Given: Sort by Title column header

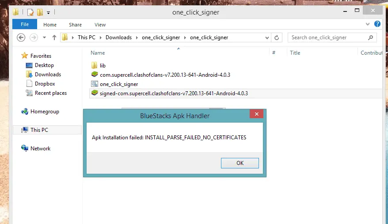Looking at the screenshot, I should tap(295, 53).
